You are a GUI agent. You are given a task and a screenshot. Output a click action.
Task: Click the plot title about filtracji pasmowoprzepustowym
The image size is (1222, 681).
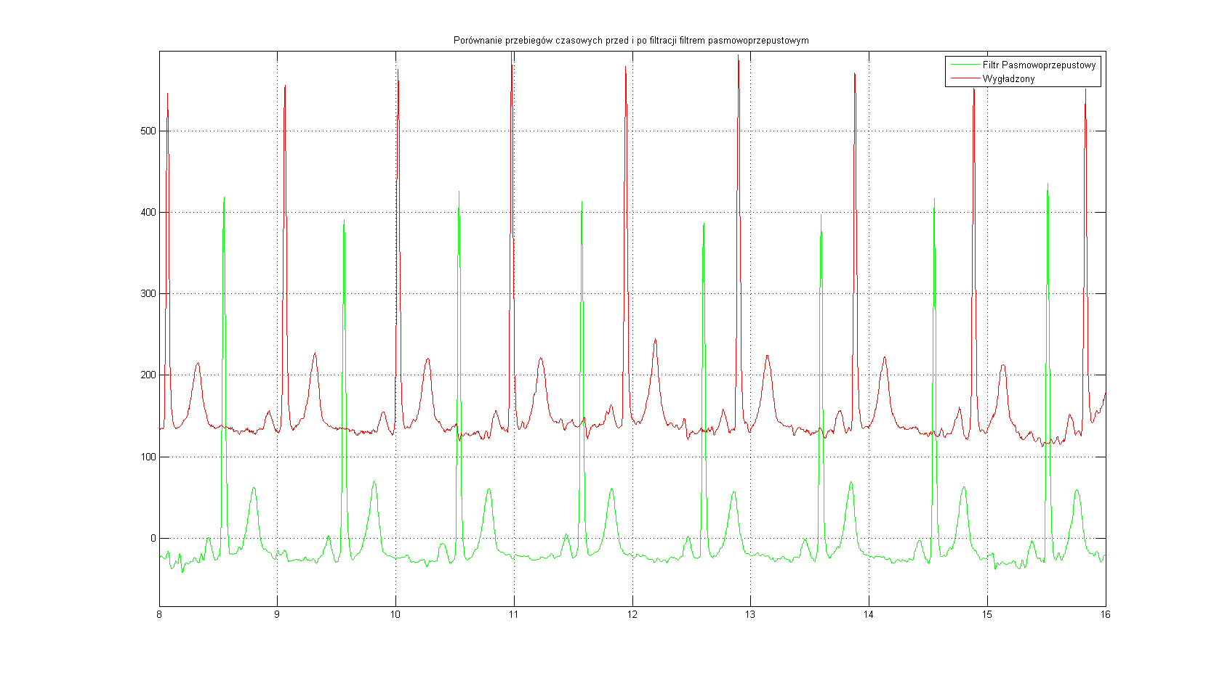pos(630,41)
